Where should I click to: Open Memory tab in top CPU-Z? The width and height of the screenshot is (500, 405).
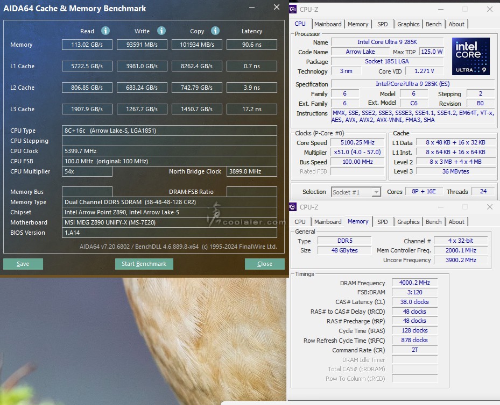(x=358, y=24)
